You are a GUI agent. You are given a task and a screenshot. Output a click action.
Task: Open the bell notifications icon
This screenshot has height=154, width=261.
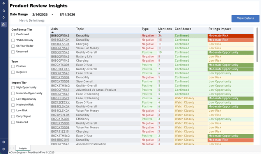pyautogui.click(x=4, y=17)
